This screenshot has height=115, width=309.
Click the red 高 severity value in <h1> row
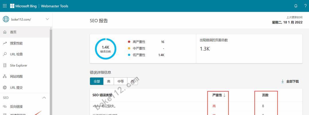214,106
